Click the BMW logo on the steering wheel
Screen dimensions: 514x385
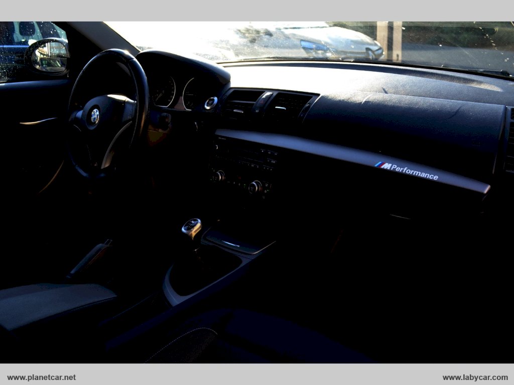click(95, 116)
